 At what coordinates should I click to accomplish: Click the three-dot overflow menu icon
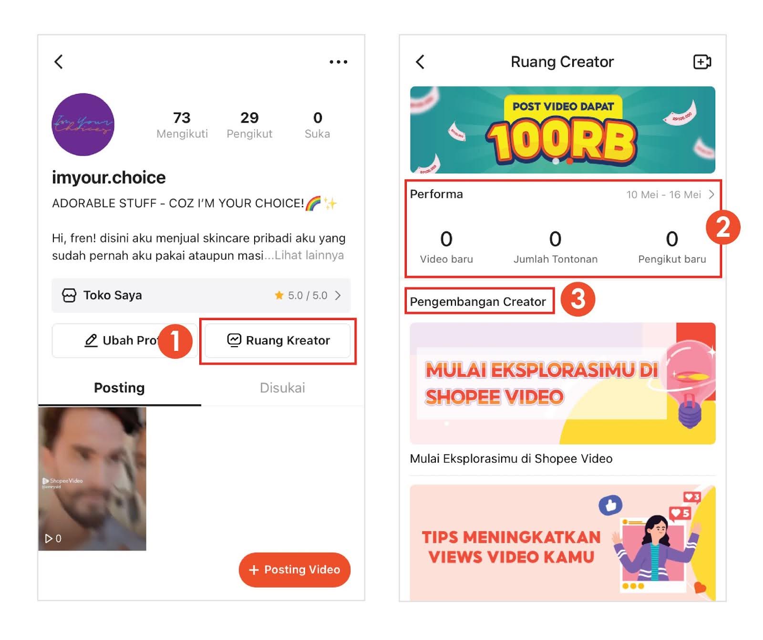339,61
